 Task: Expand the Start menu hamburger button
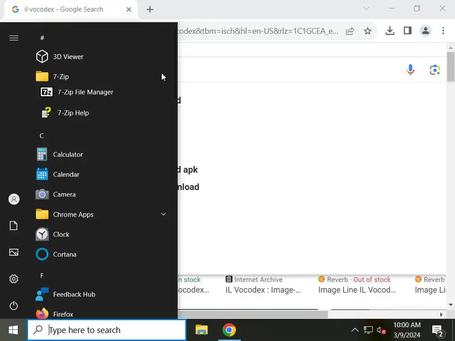click(x=14, y=38)
